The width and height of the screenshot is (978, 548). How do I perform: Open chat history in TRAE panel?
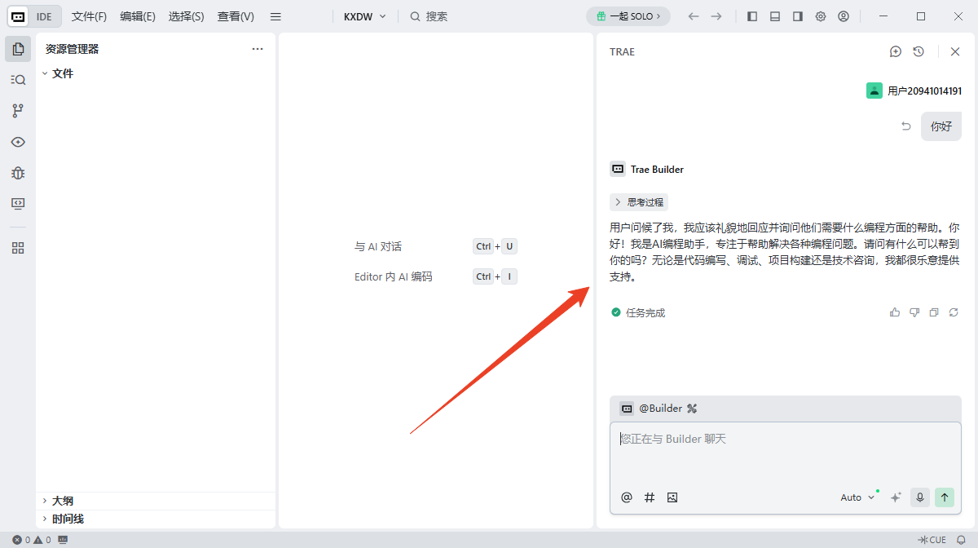point(919,51)
